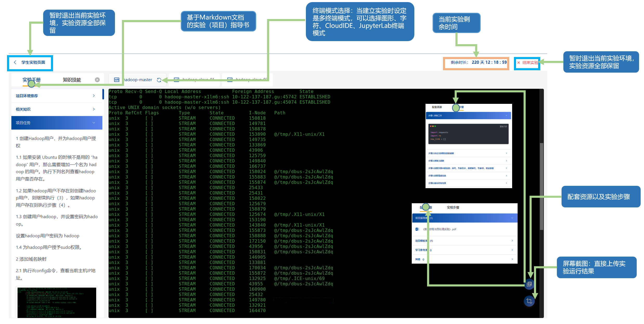
Task: Click the 复制代码 copy code button
Action: pos(503,126)
